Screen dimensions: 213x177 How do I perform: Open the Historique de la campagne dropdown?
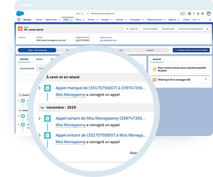(x=206, y=79)
